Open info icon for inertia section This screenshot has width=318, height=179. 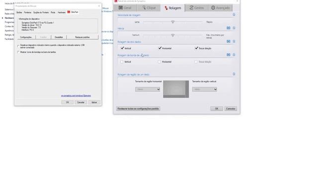234,28
